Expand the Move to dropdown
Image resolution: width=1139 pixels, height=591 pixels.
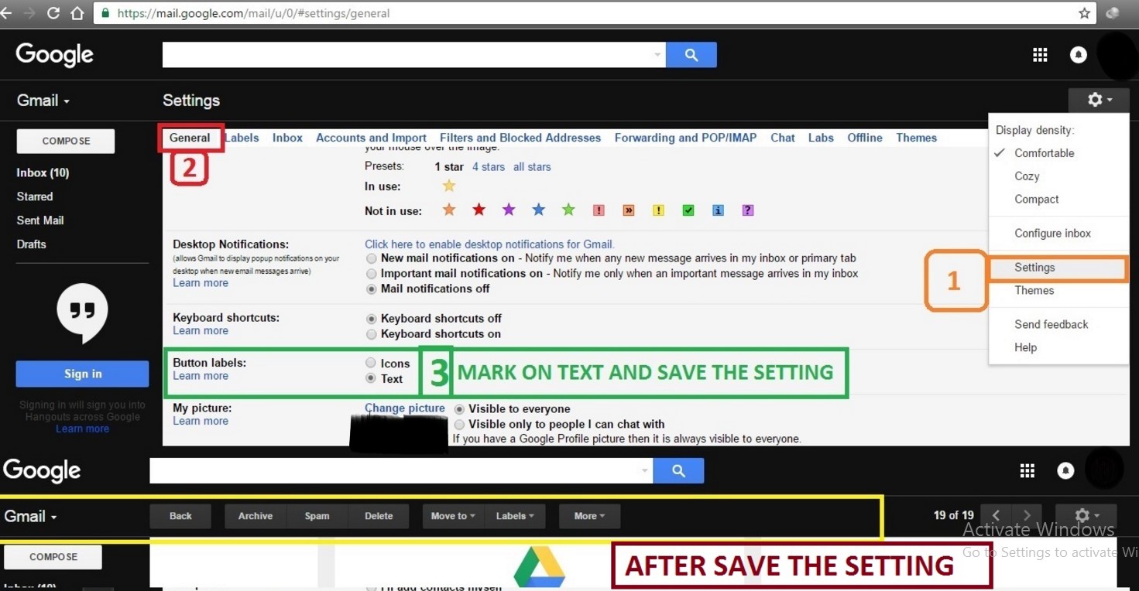453,516
